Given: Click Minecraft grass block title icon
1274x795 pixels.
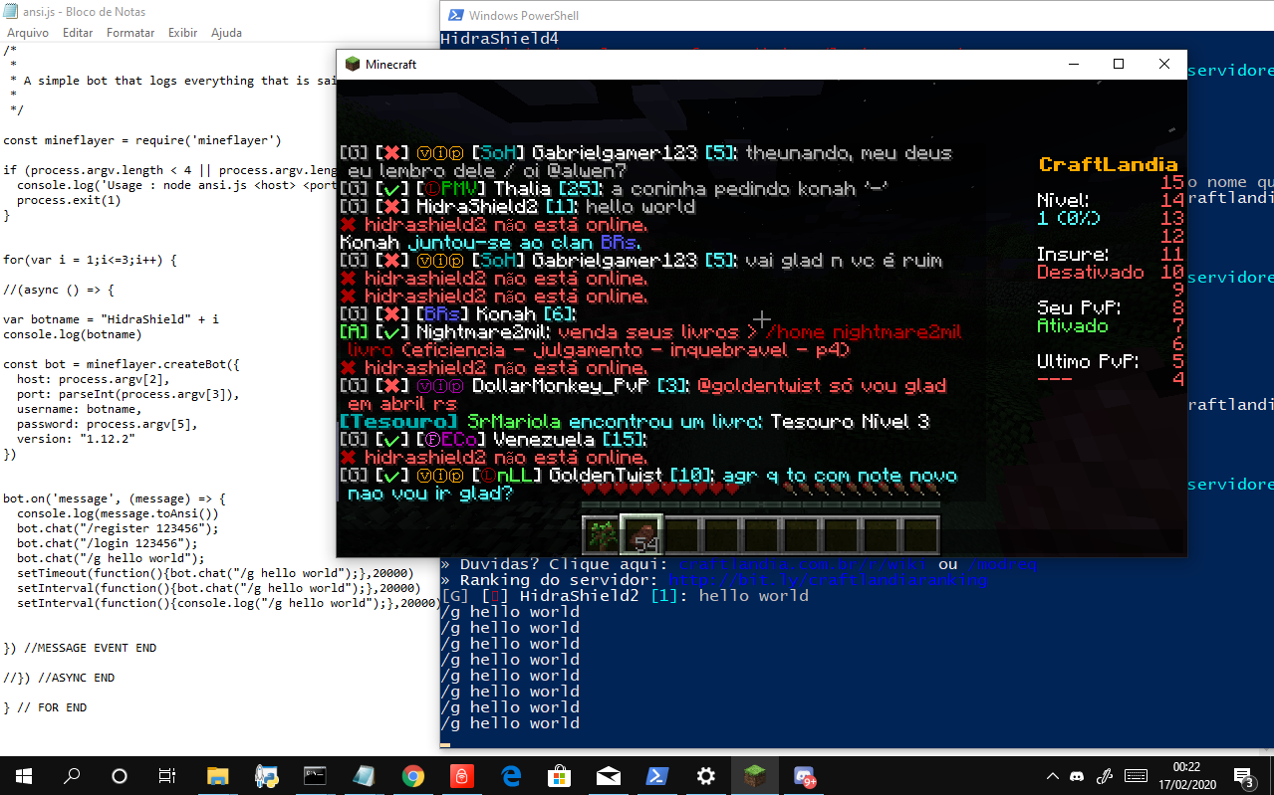Looking at the screenshot, I should click(353, 65).
